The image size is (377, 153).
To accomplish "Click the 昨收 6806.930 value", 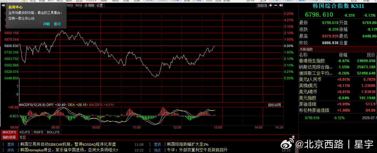I will tap(330, 43).
